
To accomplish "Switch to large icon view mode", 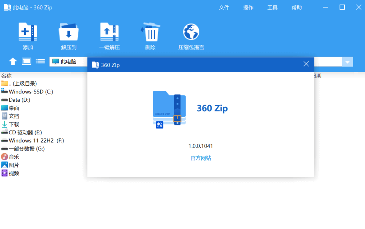I will (x=26, y=61).
